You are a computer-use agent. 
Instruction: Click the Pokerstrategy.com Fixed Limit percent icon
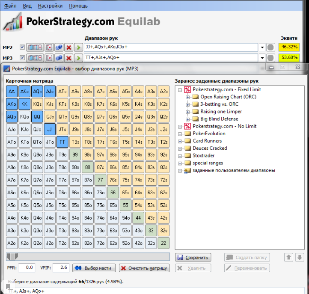(187, 90)
